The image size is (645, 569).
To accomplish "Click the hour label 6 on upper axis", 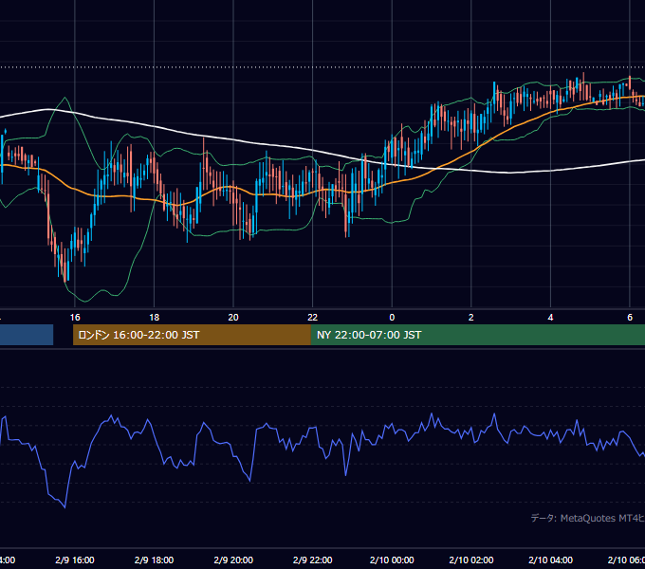I will tap(630, 318).
